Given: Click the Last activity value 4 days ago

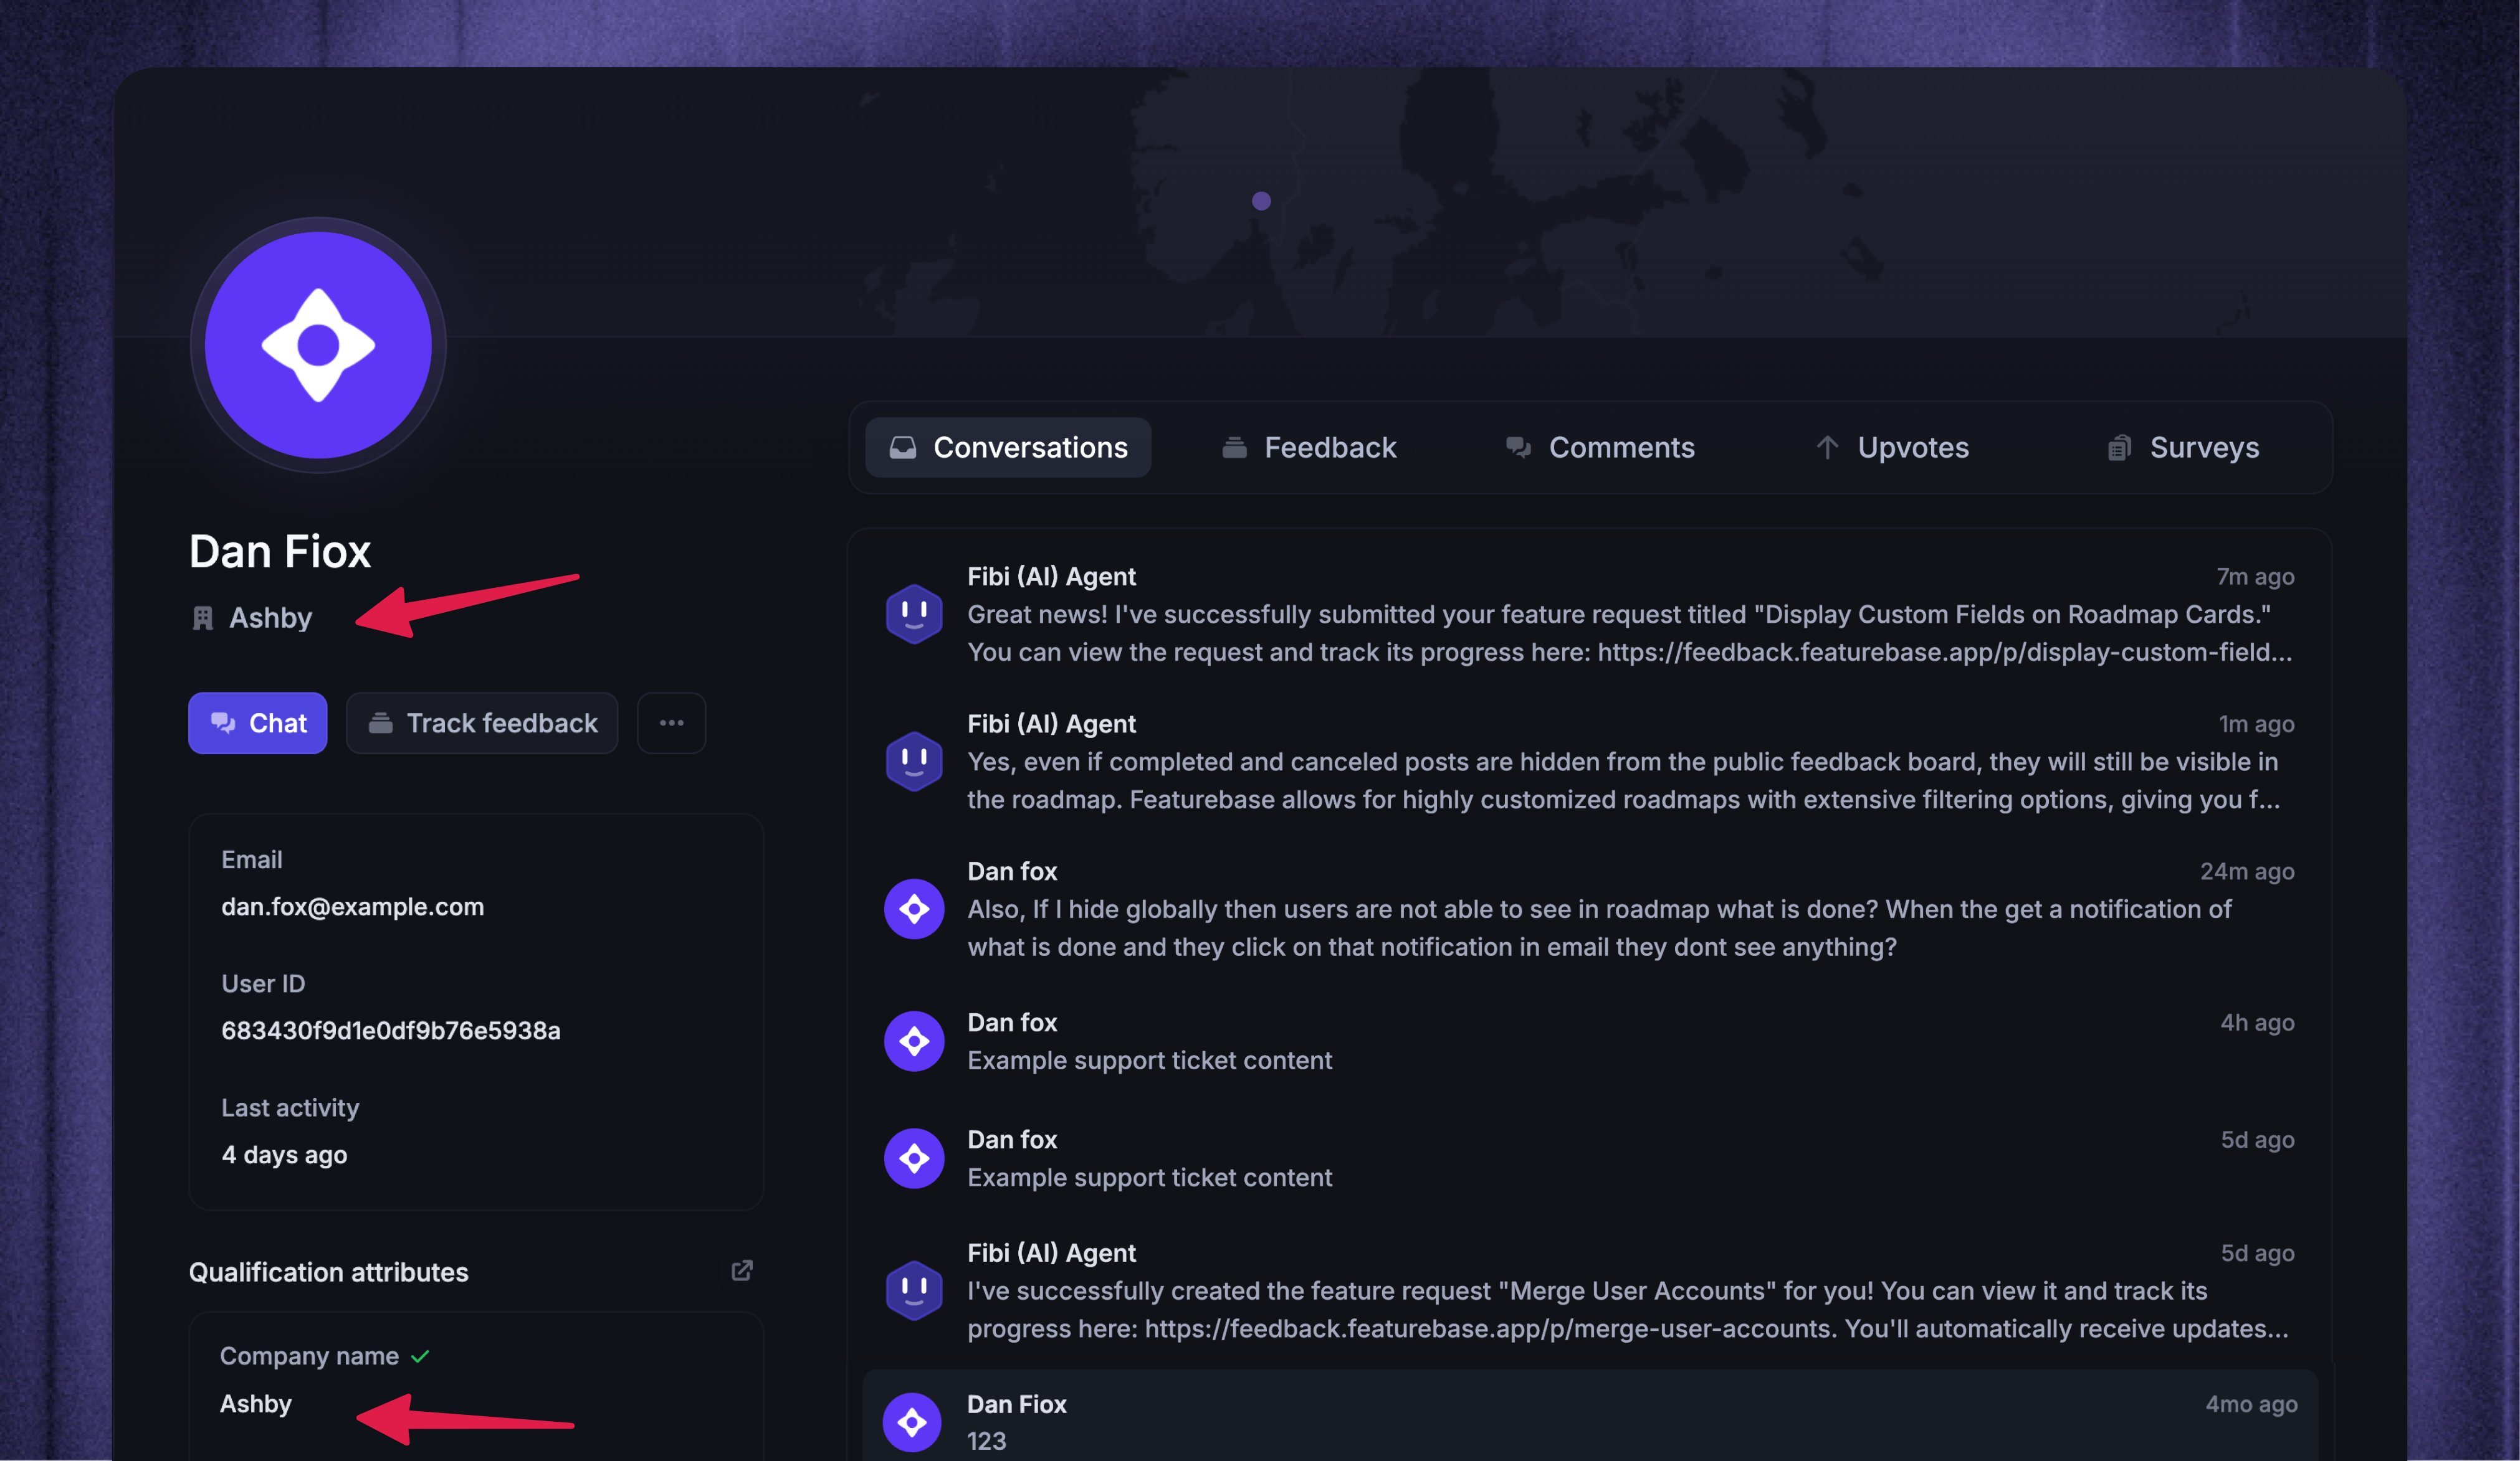Looking at the screenshot, I should coord(284,1154).
